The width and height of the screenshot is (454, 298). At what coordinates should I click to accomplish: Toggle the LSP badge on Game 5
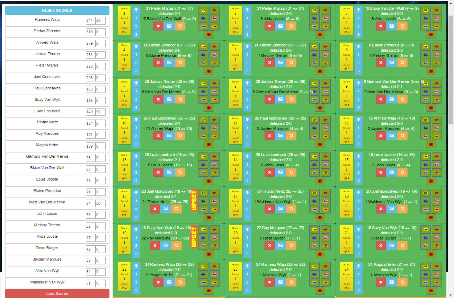point(325,63)
